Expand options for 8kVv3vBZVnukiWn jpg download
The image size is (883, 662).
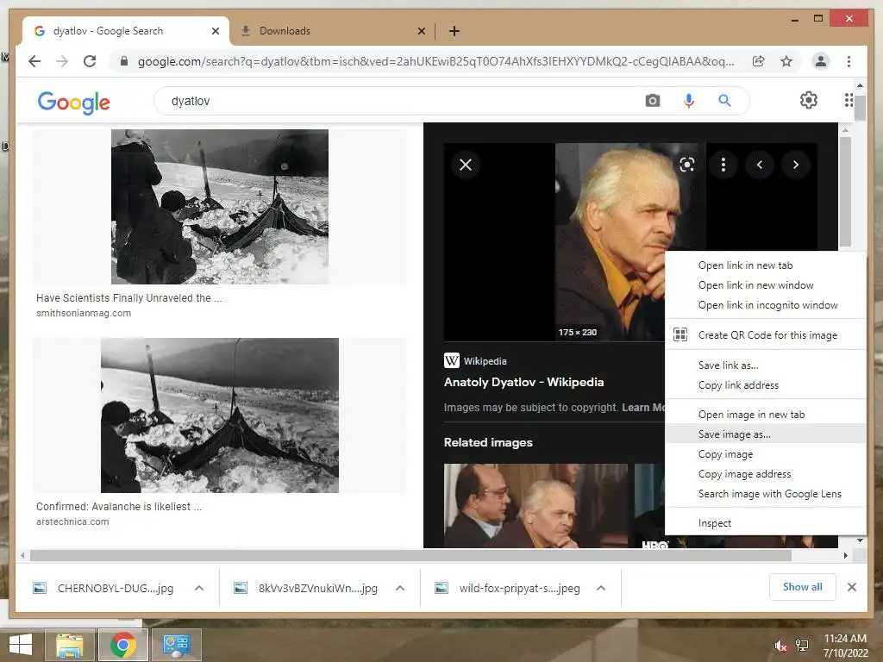(400, 588)
